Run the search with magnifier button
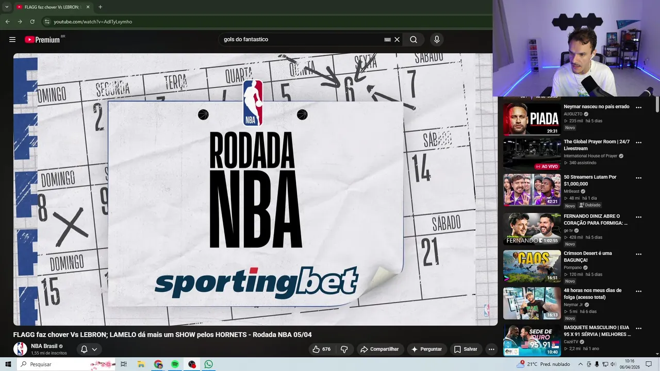Viewport: 660px width, 371px height. 414,40
